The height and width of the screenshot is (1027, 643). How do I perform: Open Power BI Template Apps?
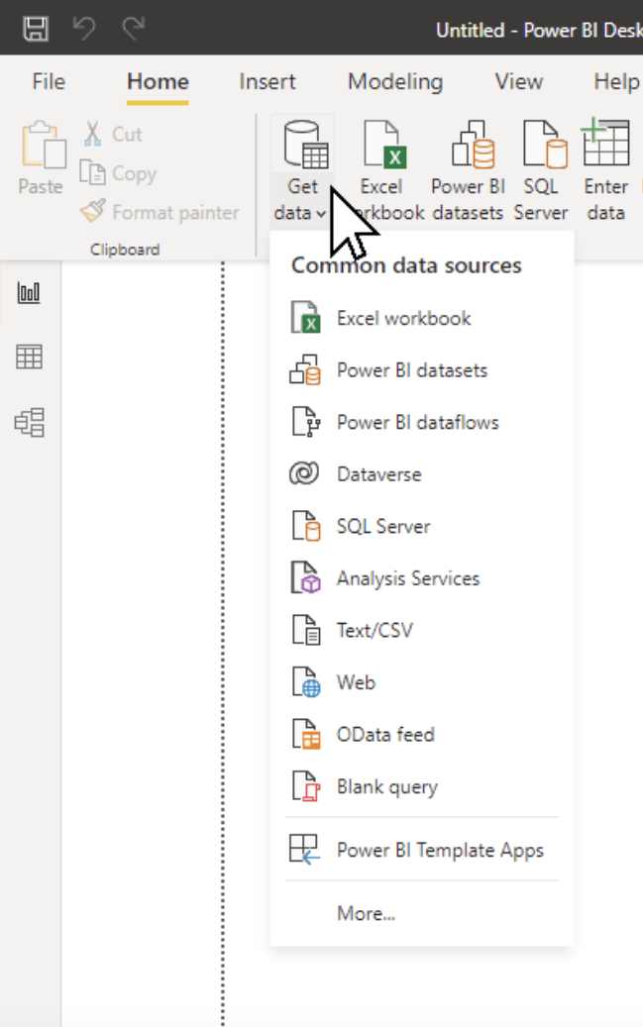pyautogui.click(x=422, y=850)
